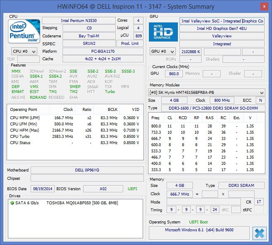This screenshot has width=272, height=245.
Task: Click the VID column header
Action: pyautogui.click(x=131, y=110)
